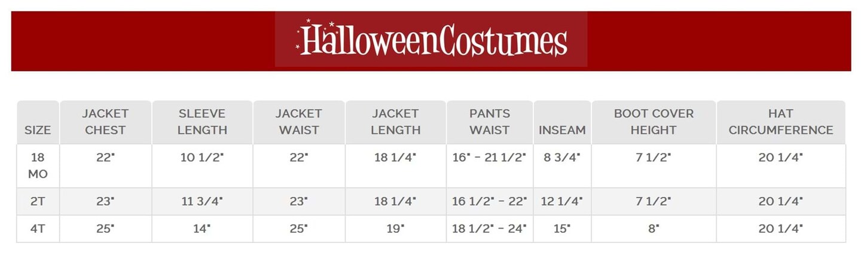
Task: Select the 11 3/4" sleeve length cell
Action: click(202, 202)
